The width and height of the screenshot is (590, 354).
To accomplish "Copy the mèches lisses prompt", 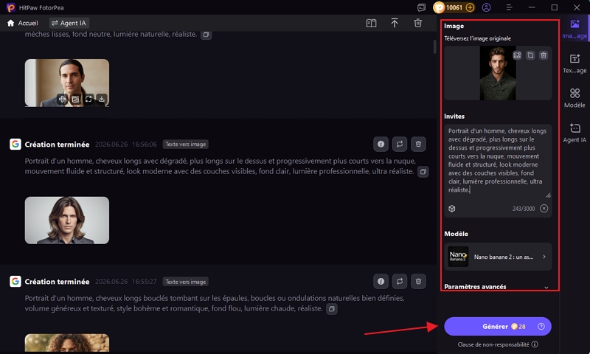I will [x=206, y=35].
